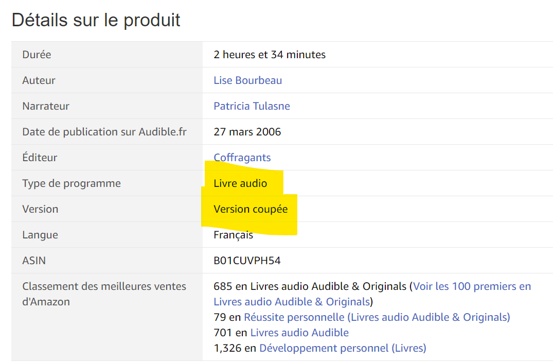553x362 pixels.
Task: Click the highlighted 'Version coupée' value
Action: coord(251,209)
